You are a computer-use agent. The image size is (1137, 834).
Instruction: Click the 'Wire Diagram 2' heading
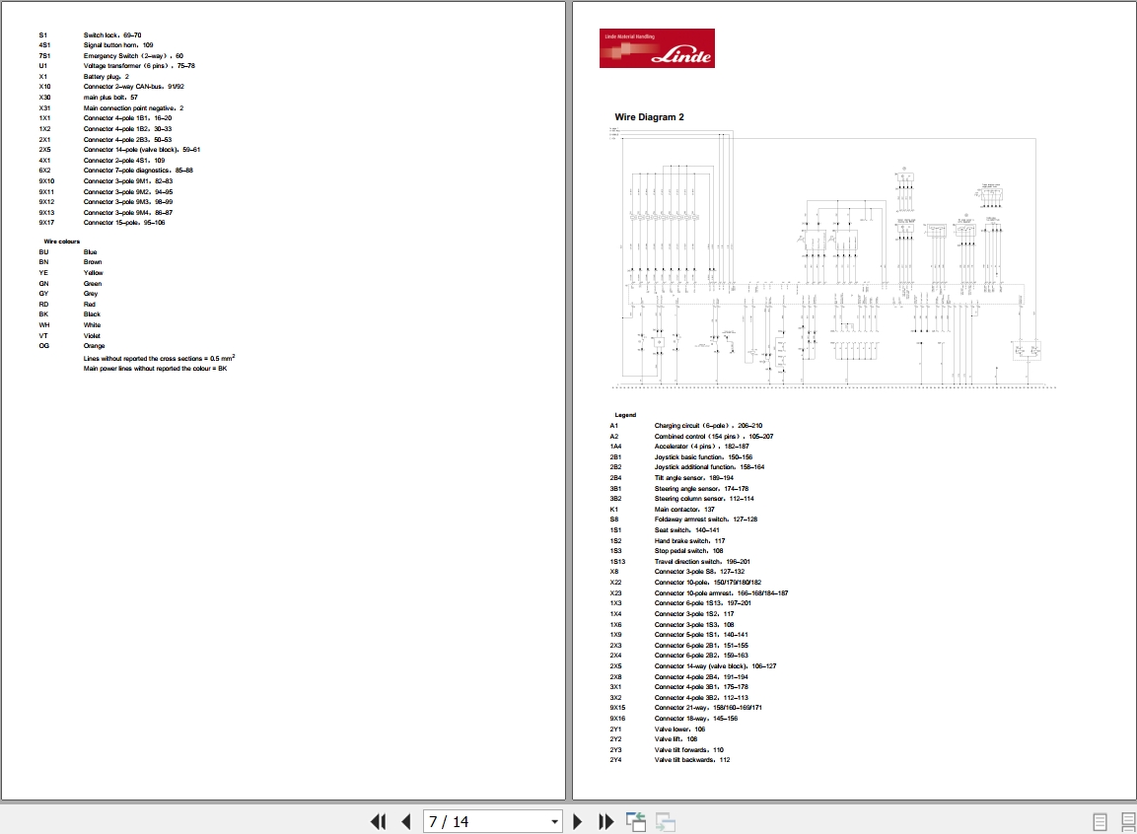649,116
